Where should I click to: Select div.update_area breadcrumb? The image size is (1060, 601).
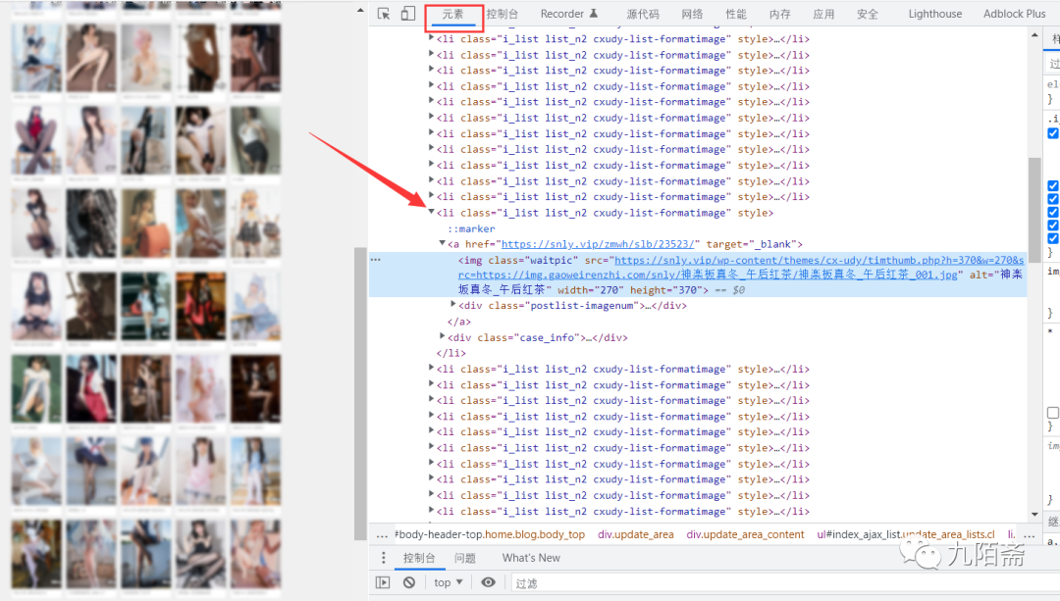(635, 534)
